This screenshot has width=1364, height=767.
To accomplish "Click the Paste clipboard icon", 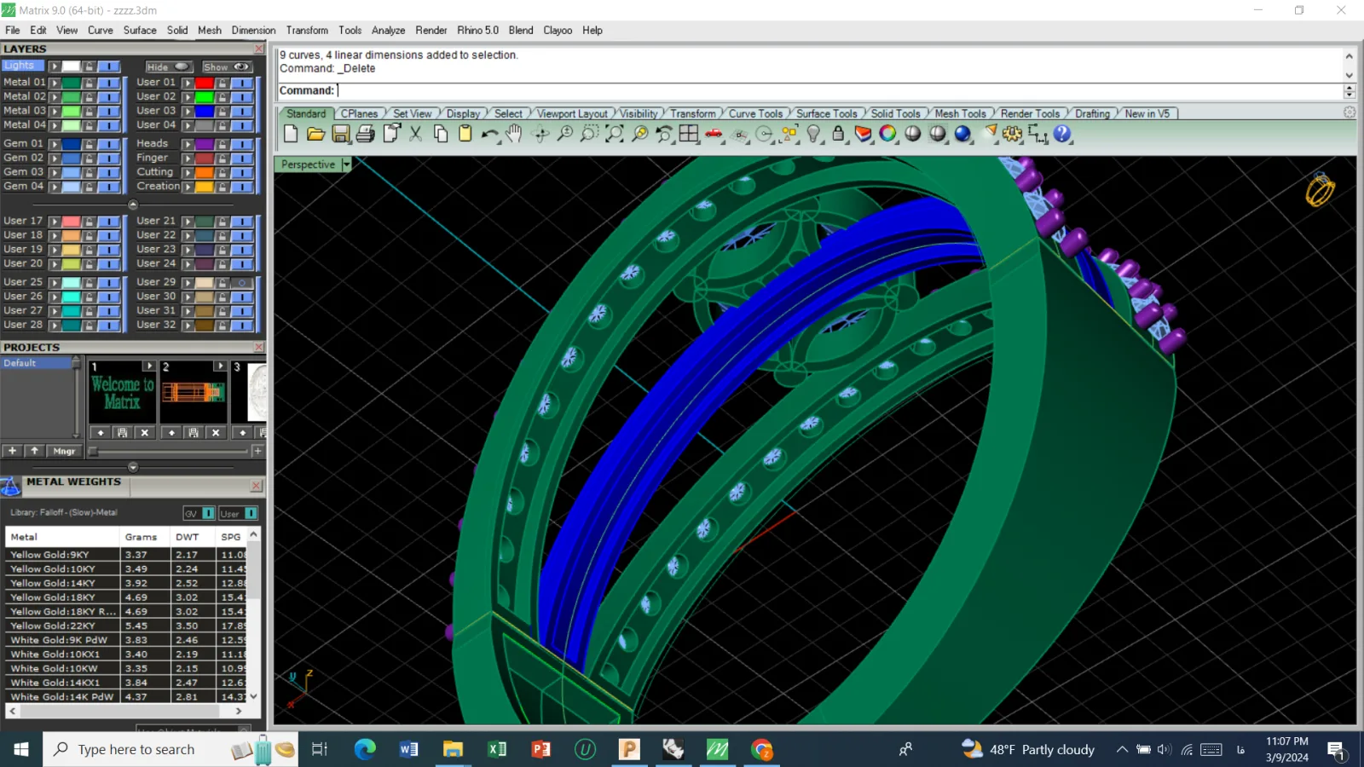I will click(465, 134).
